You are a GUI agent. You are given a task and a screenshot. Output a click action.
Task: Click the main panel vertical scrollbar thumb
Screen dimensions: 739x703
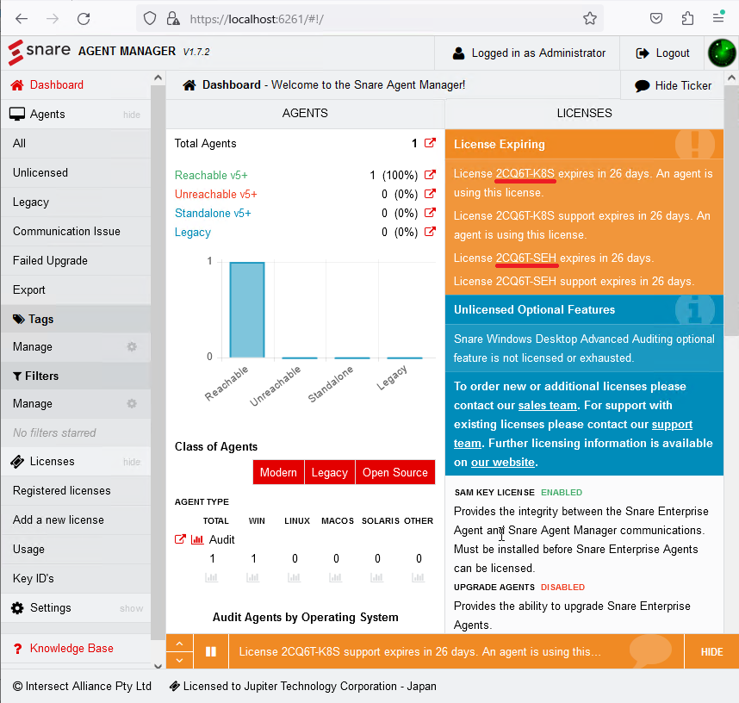coord(731,210)
